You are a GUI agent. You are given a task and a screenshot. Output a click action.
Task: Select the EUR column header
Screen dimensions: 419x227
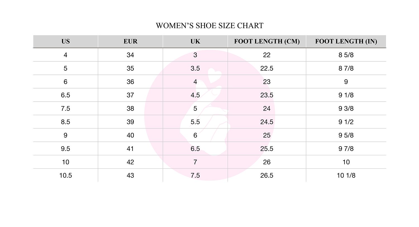130,41
